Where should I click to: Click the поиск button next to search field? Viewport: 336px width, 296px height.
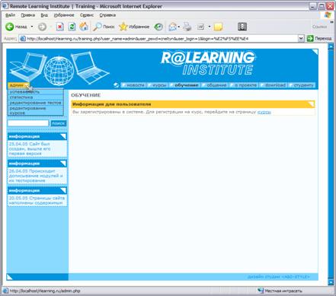coord(59,123)
